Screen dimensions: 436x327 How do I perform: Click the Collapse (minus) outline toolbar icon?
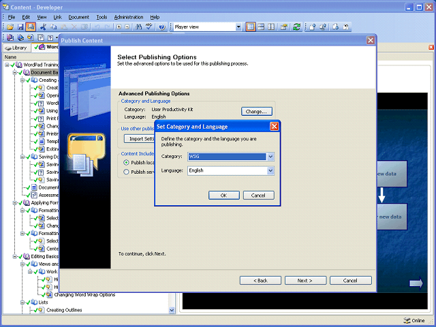click(127, 27)
